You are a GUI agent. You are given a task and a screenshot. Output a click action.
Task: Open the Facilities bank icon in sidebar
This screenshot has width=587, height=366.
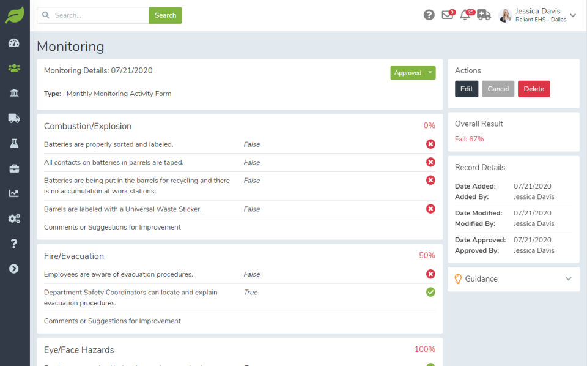point(14,93)
